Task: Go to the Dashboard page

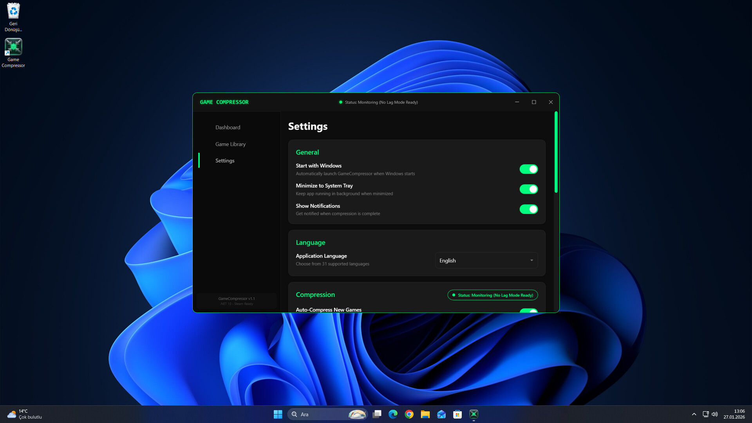Action: [x=228, y=127]
